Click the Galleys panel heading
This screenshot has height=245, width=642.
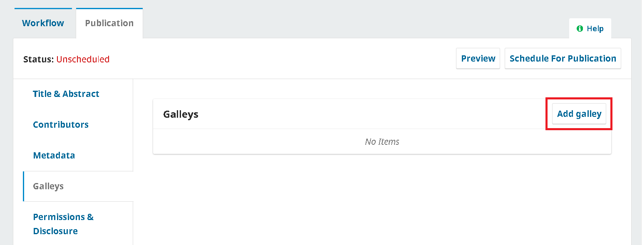[x=181, y=114]
